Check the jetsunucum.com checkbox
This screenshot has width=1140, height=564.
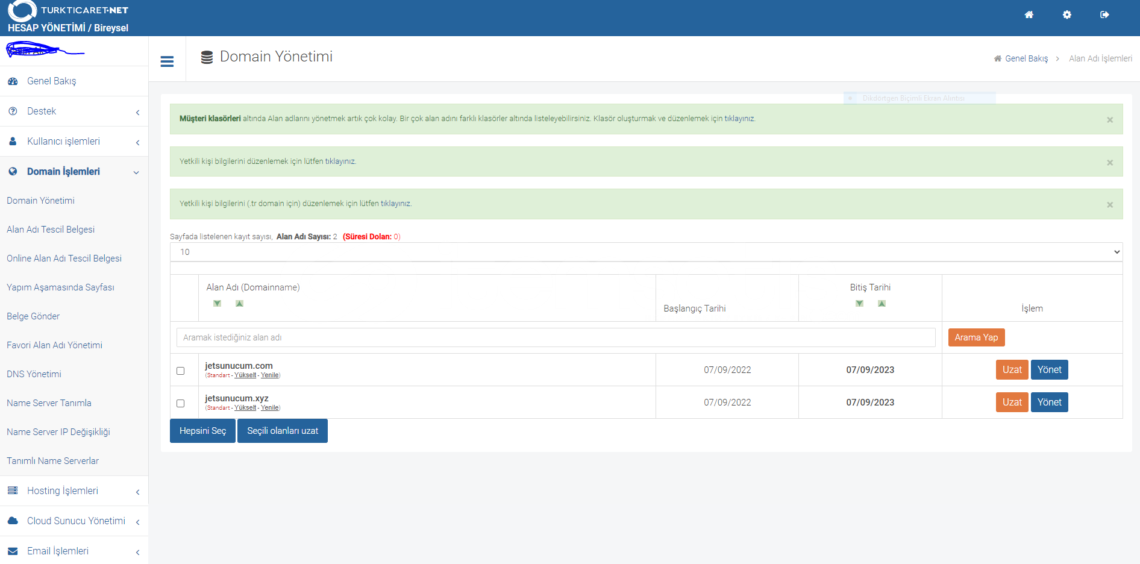(180, 371)
